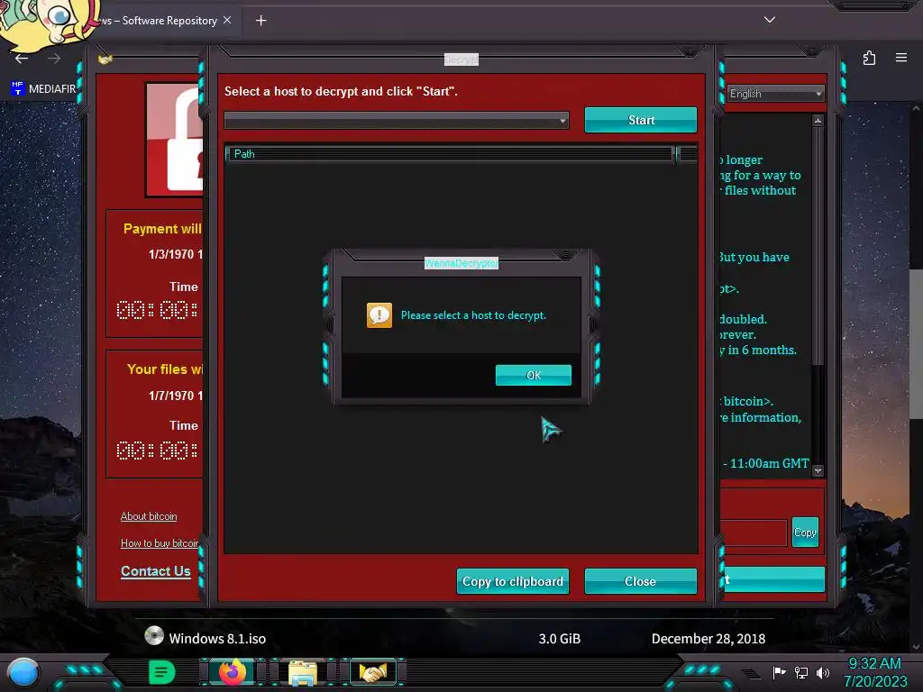Viewport: 923px width, 692px height.
Task: Open the About bitcoin link
Action: [x=149, y=516]
